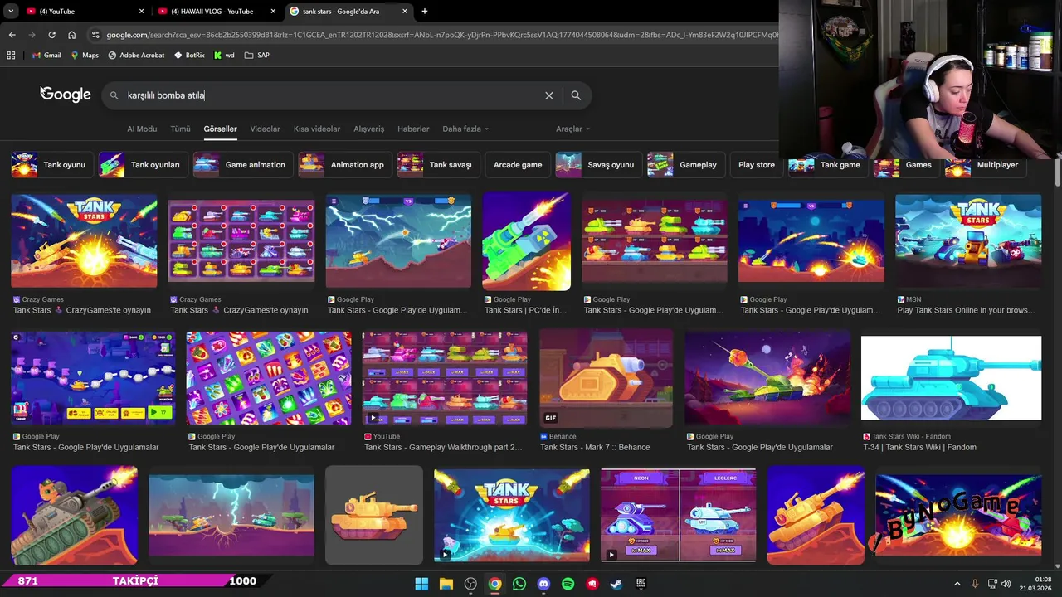Open the Chrome apps grid shortcut
This screenshot has height=597, width=1062.
11,56
